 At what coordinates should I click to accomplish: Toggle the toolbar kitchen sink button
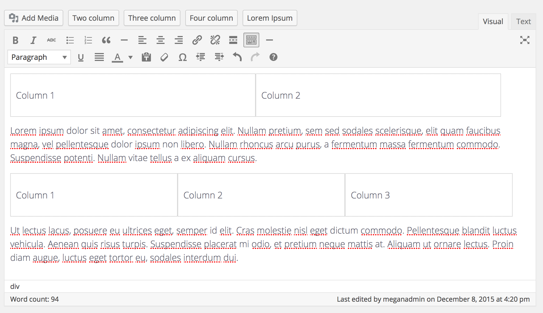[251, 40]
